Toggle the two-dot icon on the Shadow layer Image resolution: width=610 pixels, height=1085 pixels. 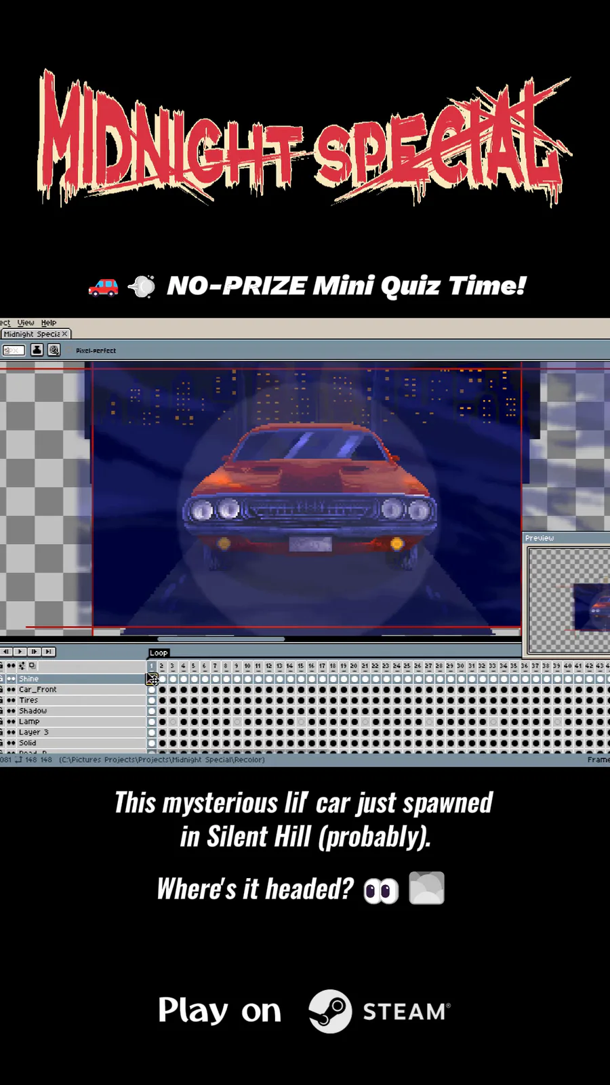[11, 711]
